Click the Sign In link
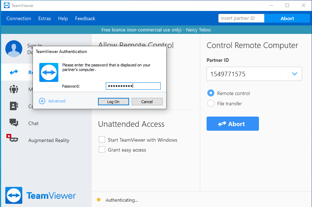 pos(35,46)
